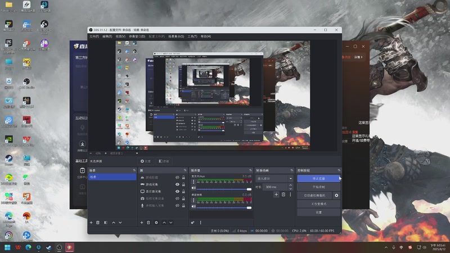The image size is (450, 253).
Task: Add a new source in the Sources panel
Action: coord(142,223)
